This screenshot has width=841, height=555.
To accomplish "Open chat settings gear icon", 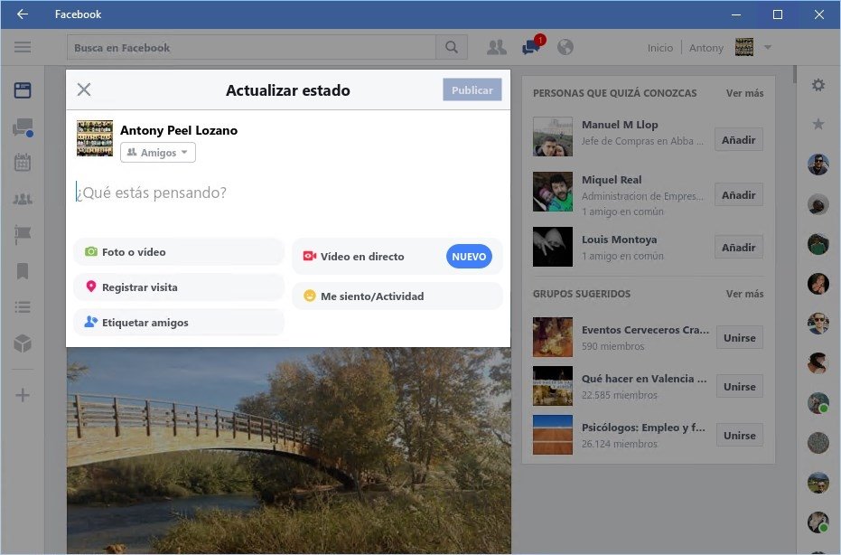I will coord(818,85).
